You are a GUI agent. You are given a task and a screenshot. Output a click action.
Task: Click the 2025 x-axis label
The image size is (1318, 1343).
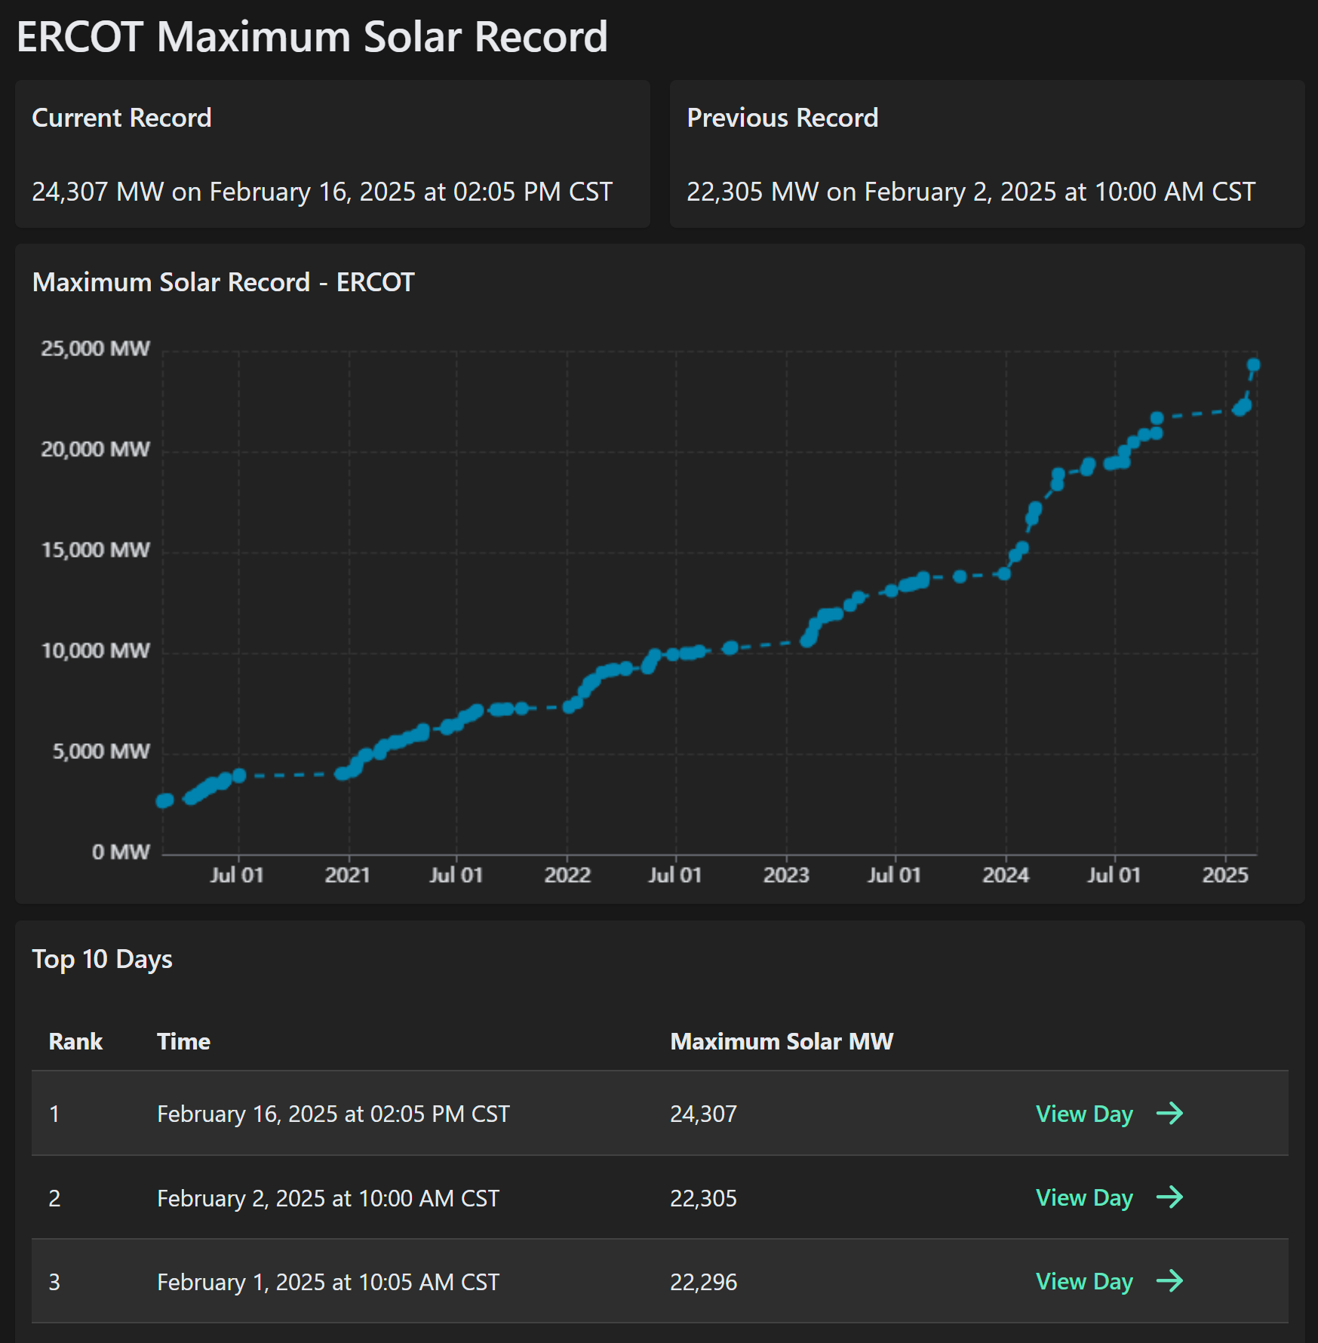coord(1225,875)
